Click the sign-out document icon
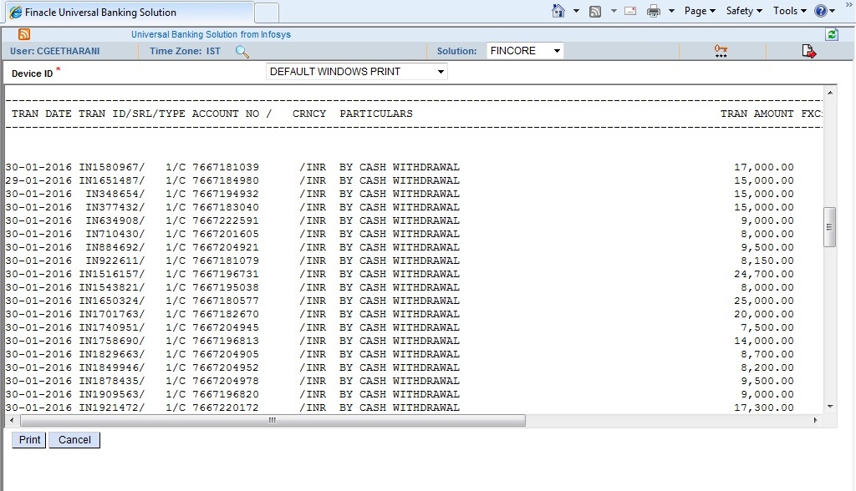 pos(808,50)
